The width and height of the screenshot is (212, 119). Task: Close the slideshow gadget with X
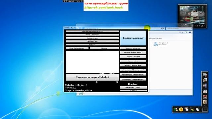(x=204, y=26)
